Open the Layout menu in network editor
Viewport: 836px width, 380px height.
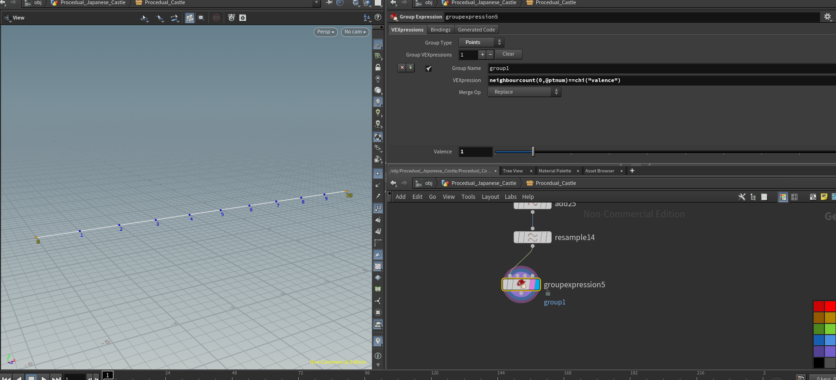[490, 197]
